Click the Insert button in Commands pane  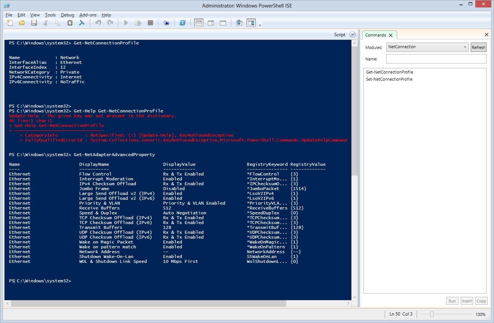point(467,301)
